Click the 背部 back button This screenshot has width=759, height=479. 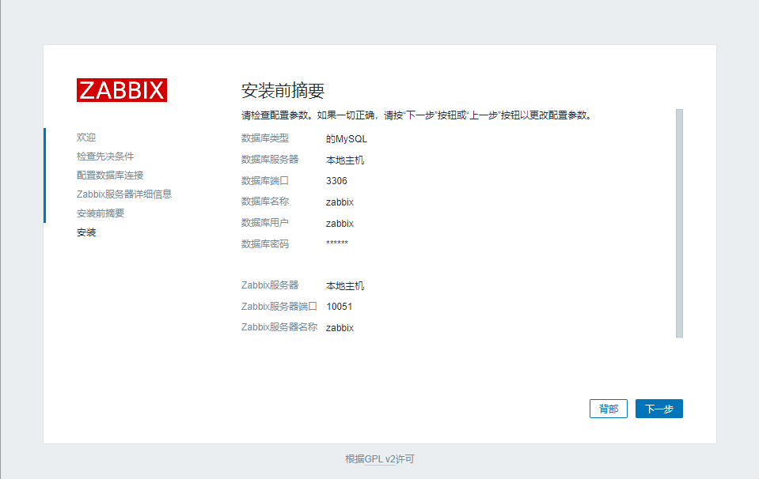coord(609,409)
